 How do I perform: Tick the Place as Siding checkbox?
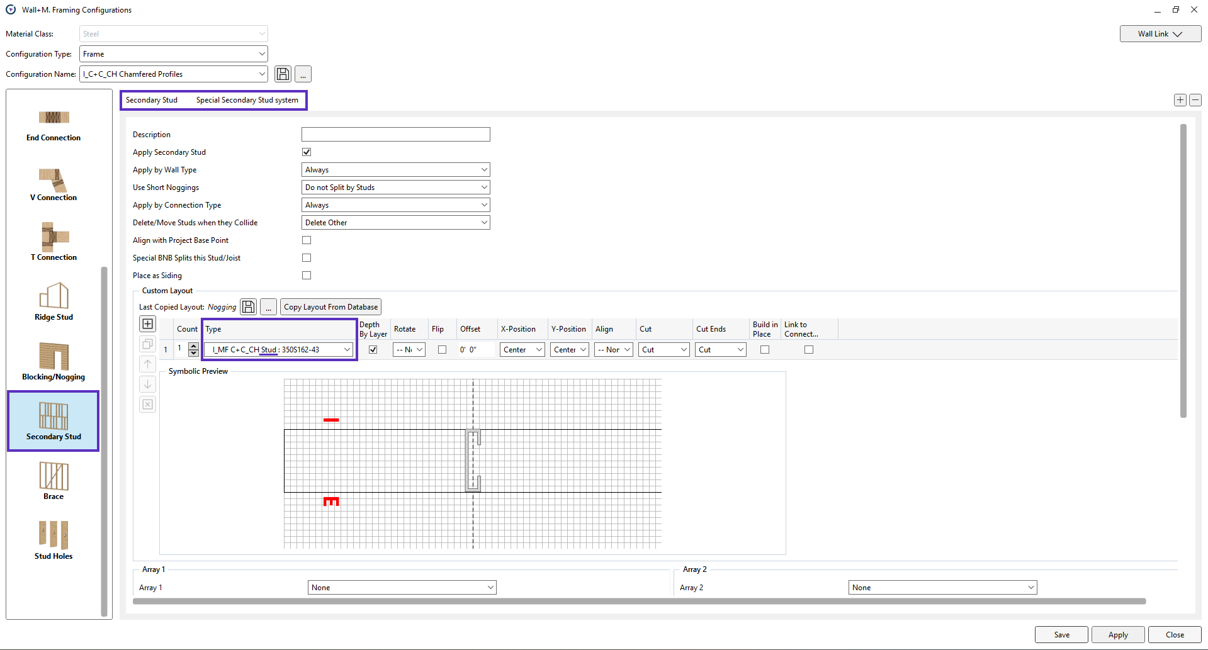[x=307, y=276]
